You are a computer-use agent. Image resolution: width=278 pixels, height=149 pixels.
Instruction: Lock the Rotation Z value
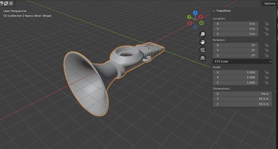(266, 56)
